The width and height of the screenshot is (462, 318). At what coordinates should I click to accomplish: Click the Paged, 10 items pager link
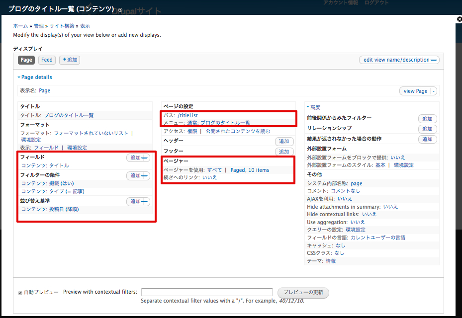click(250, 170)
